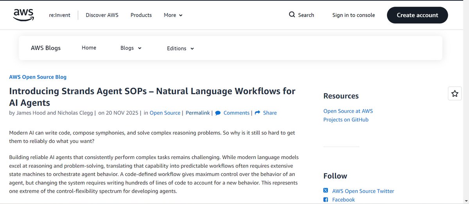Open the Open Source category link
This screenshot has height=204, width=469.
pyautogui.click(x=165, y=113)
